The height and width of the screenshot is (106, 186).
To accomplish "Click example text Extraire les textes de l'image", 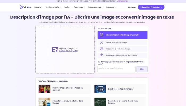I will coord(120,89).
